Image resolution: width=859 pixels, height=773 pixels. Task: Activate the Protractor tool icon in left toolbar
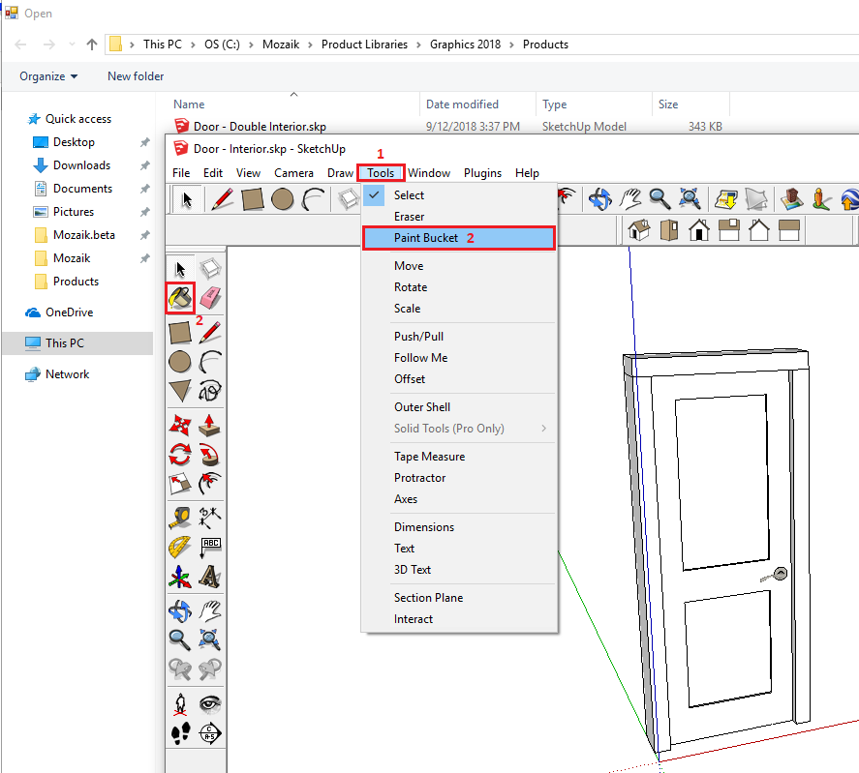pos(180,548)
